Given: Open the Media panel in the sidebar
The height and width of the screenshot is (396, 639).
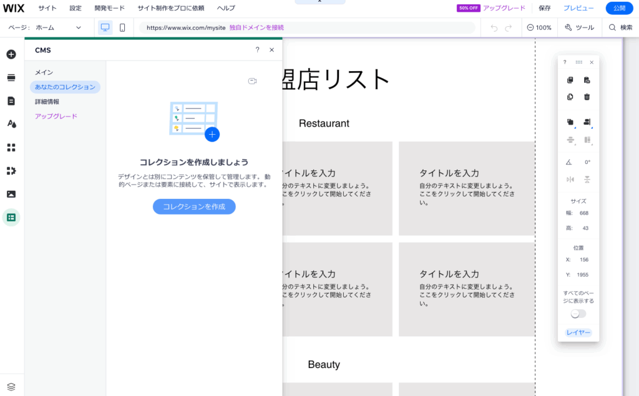Looking at the screenshot, I should 11,194.
